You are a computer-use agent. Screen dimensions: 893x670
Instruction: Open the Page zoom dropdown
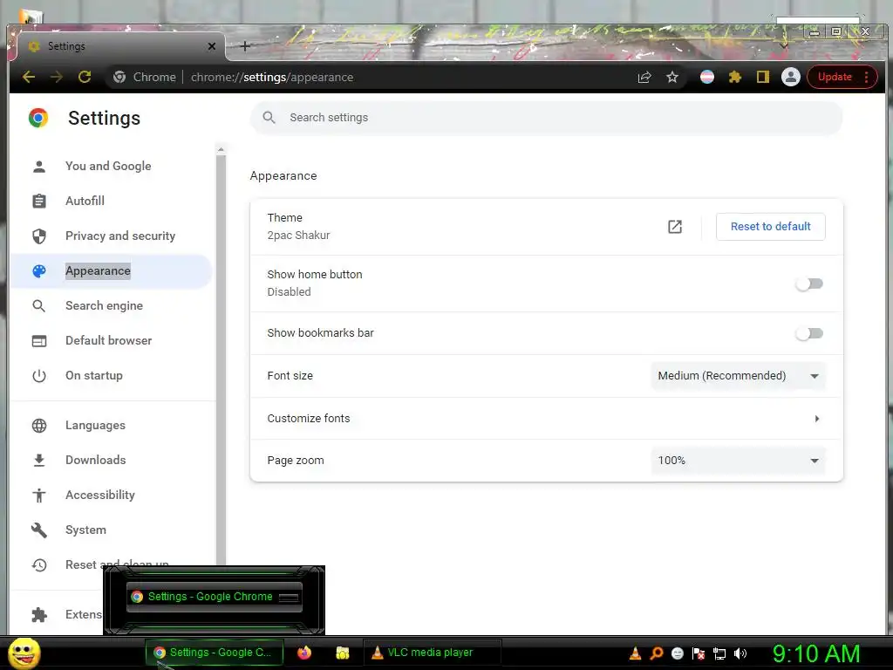click(738, 461)
